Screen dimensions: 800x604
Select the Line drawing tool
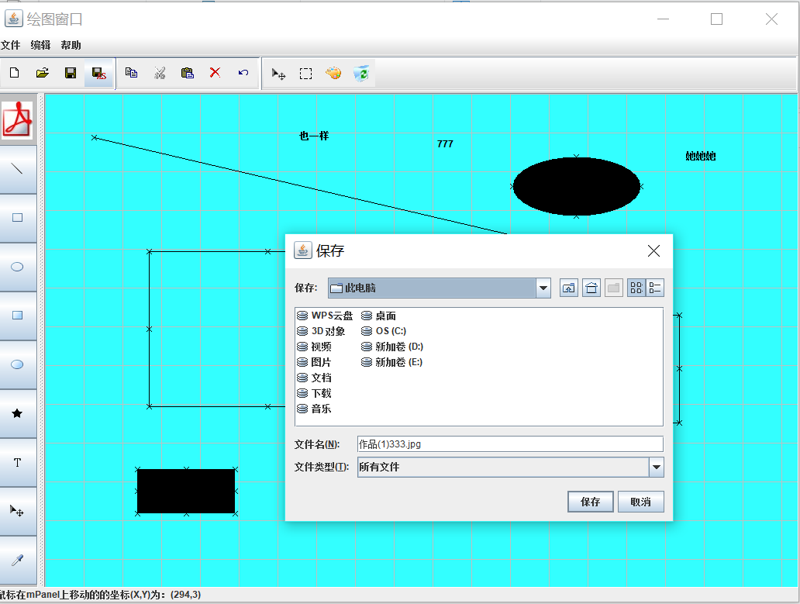click(x=18, y=169)
